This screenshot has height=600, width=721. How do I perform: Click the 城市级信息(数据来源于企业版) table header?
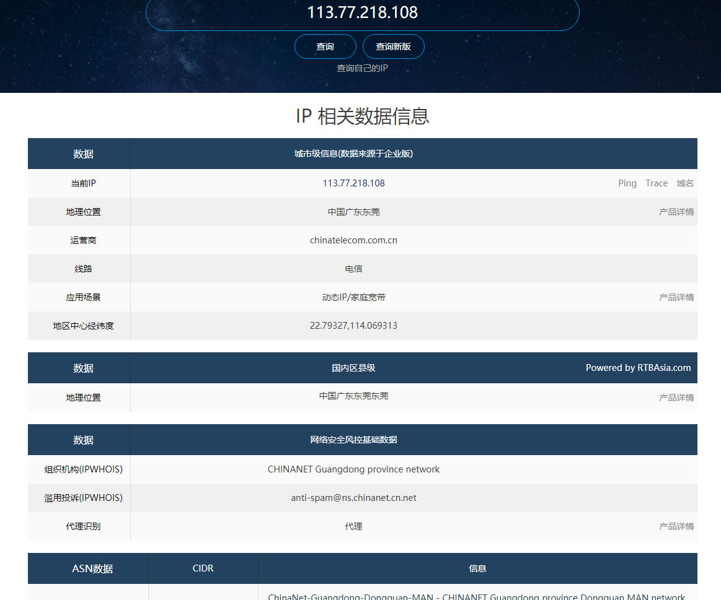click(353, 154)
